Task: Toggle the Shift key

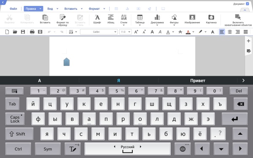Action: 19,134
